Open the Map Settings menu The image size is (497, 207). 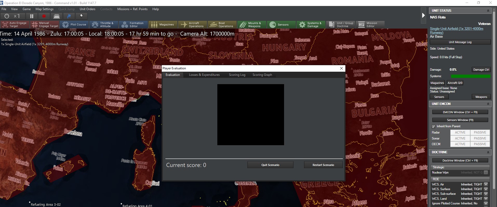pos(44,9)
